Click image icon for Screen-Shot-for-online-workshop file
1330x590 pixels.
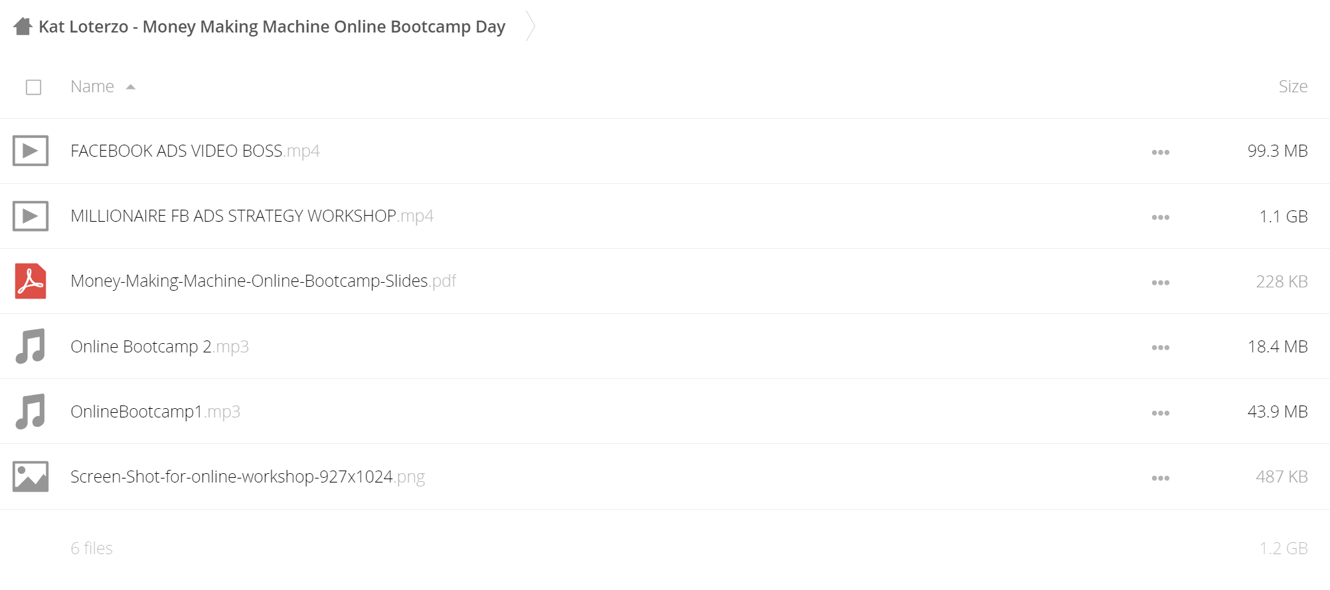point(31,477)
